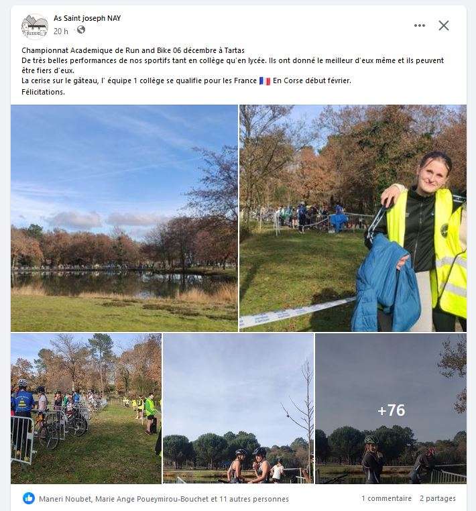476x511 pixels.
Task: Click the globe public audience icon
Action: (81, 30)
